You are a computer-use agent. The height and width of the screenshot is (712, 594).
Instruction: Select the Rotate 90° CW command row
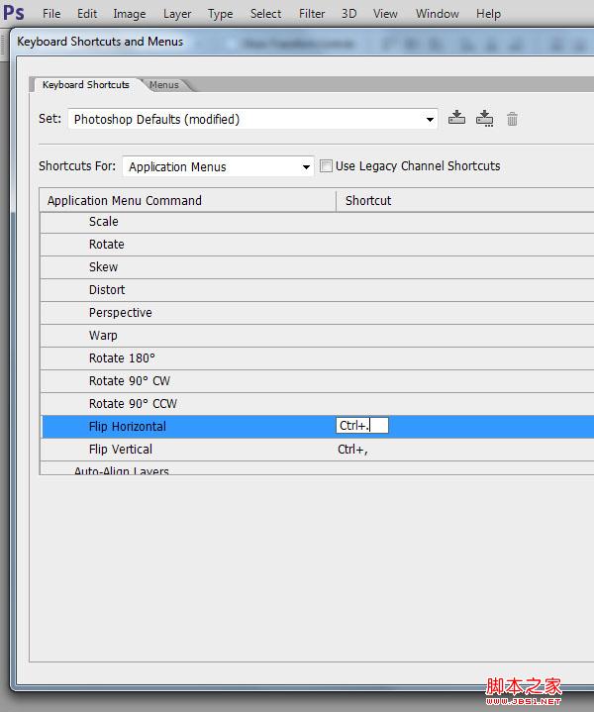click(317, 381)
